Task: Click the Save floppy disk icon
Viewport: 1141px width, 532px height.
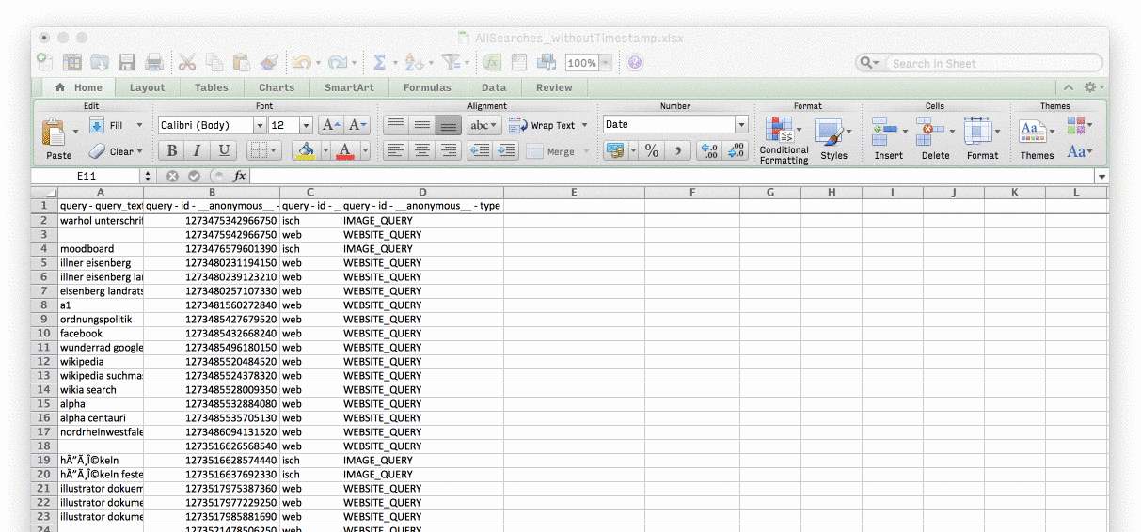Action: coord(127,63)
